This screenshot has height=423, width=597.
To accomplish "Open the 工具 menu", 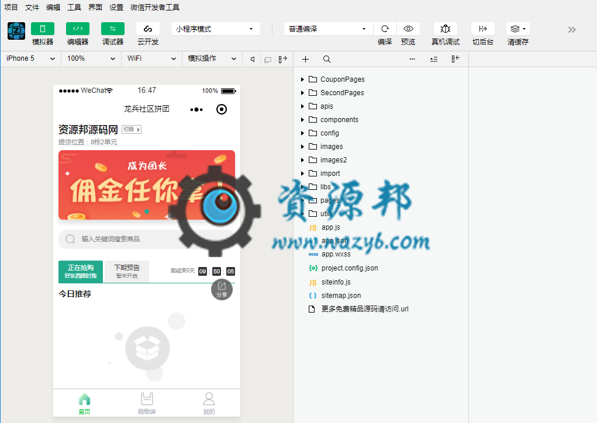I will 74,7.
